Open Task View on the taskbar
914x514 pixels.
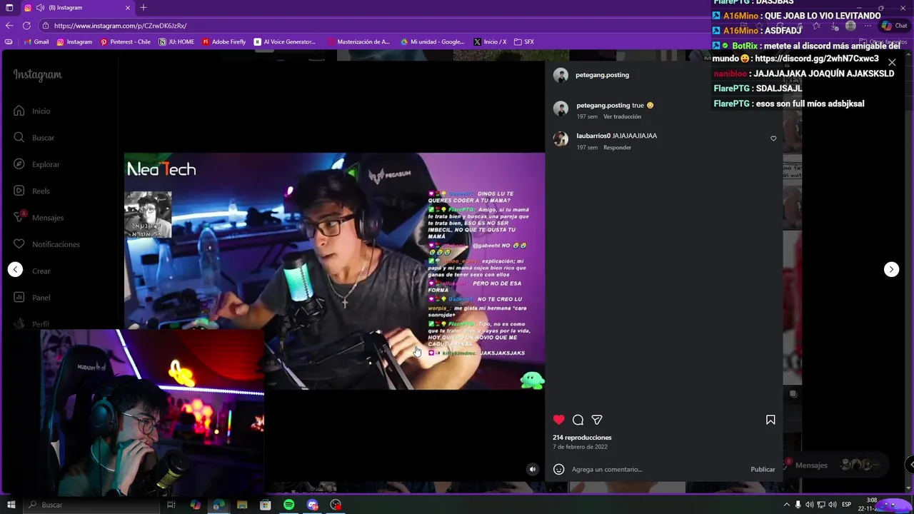(171, 505)
